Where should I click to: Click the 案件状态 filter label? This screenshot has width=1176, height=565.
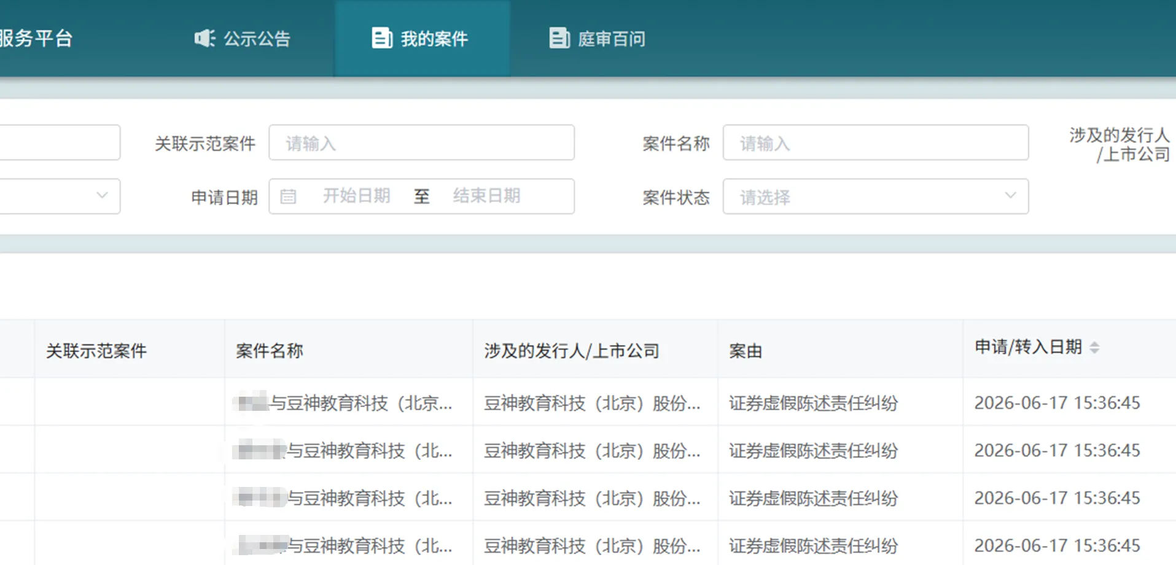676,197
